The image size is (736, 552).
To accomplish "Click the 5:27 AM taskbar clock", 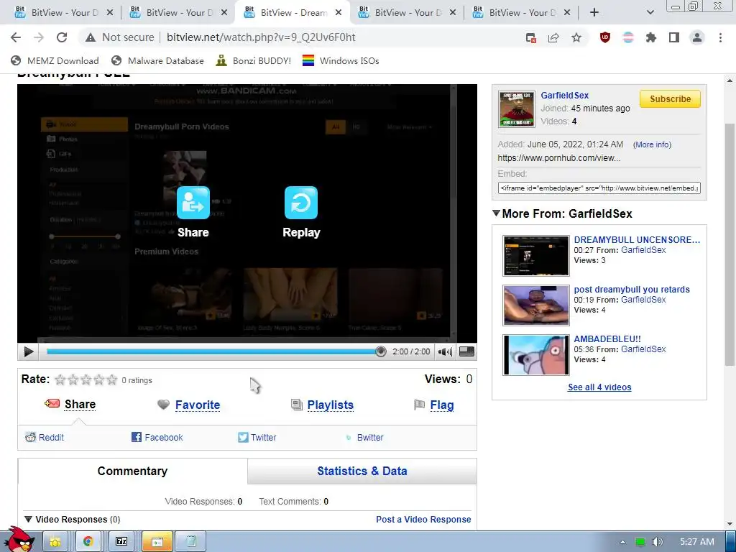I will pos(697,542).
